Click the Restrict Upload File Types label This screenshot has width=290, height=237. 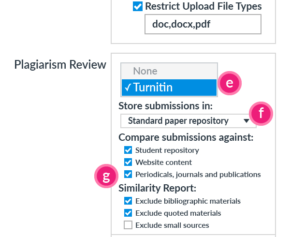pyautogui.click(x=203, y=7)
